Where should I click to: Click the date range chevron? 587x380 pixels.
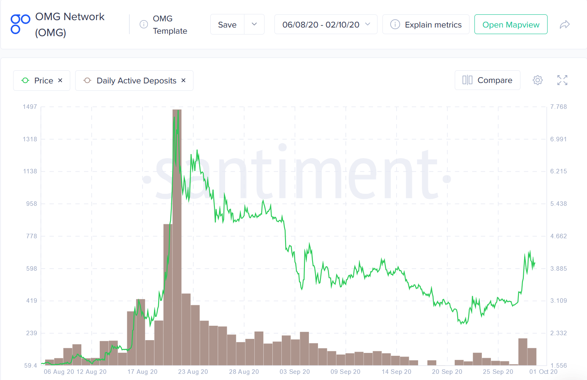(x=368, y=24)
